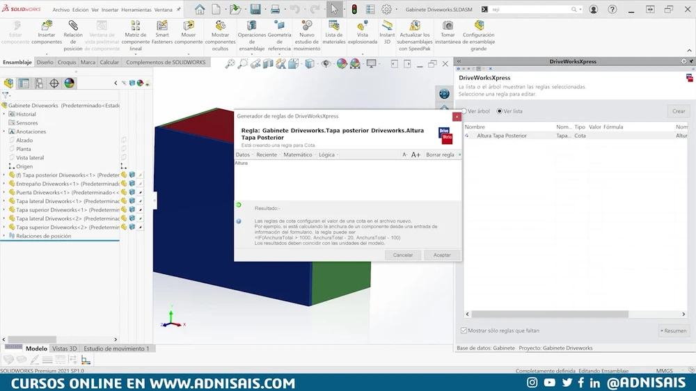Click Actualizar los subensamblajes con SpeedPak
The image size is (696, 391).
(x=415, y=35)
